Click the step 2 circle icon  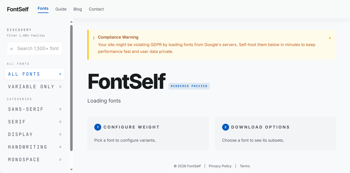pyautogui.click(x=225, y=127)
